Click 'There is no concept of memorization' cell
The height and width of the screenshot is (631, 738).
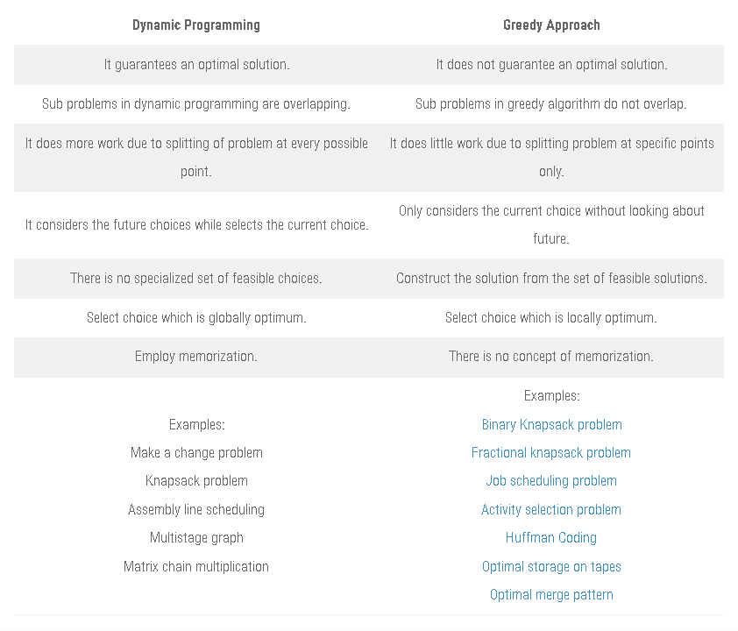pos(551,357)
